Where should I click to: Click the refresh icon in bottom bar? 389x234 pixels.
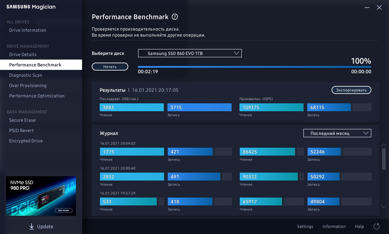[376, 226]
